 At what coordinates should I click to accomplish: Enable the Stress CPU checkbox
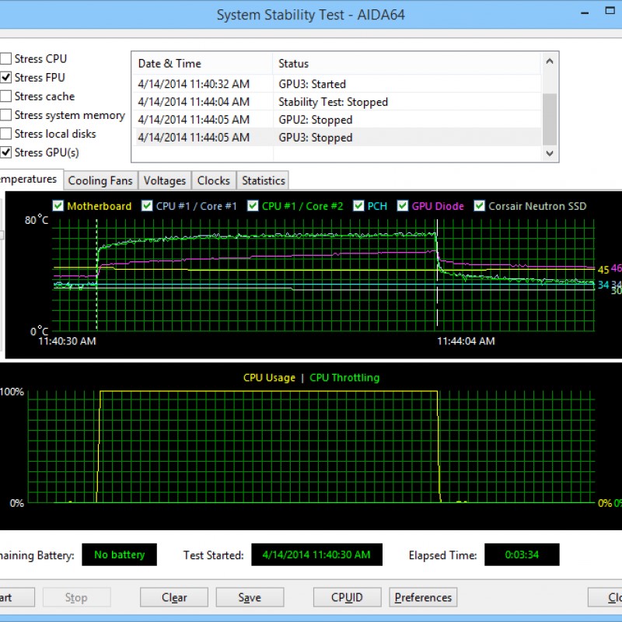point(6,59)
